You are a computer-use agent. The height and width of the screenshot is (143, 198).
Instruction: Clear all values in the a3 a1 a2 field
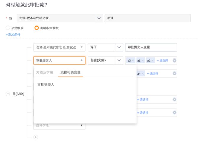(174, 60)
